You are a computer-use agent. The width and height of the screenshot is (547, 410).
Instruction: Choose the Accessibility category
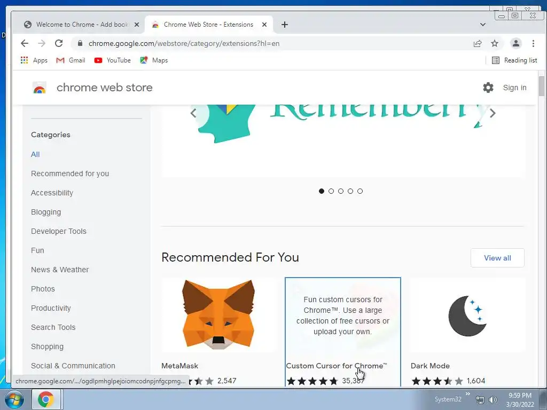52,193
